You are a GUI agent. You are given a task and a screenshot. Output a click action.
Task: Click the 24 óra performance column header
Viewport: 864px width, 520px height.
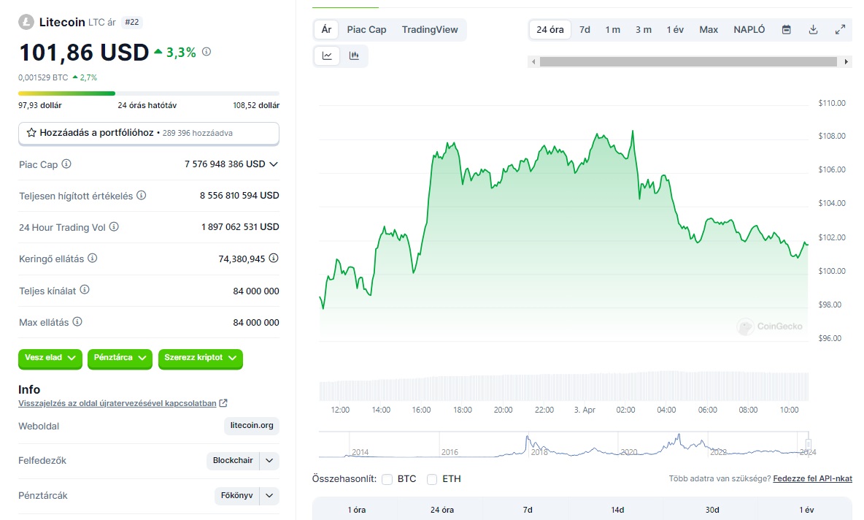[x=442, y=510]
